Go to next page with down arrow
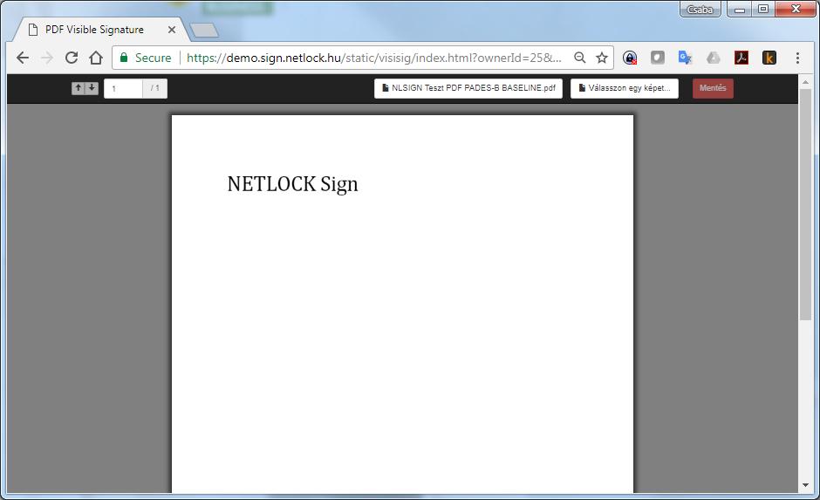The width and height of the screenshot is (820, 500). [92, 88]
